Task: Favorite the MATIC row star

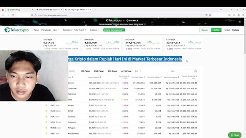Action: pos(47,128)
